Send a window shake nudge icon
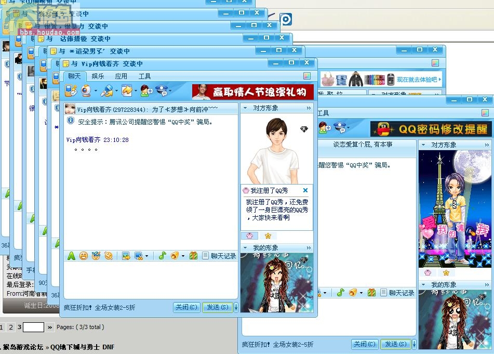Viewport: 494px width, 354px height. pyautogui.click(x=109, y=256)
